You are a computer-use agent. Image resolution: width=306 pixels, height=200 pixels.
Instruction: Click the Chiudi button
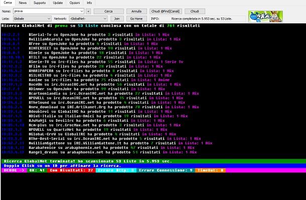coord(195,12)
